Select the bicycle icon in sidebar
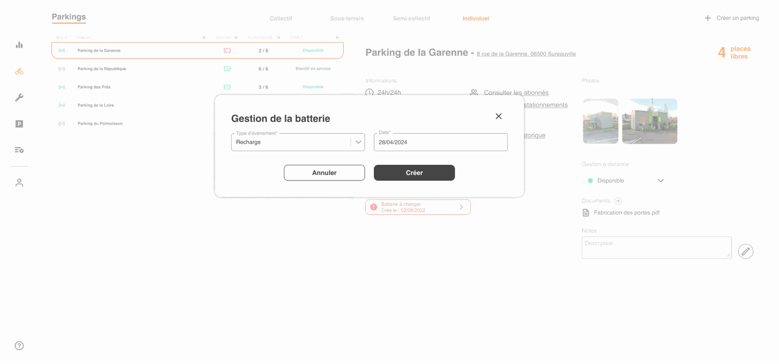 click(x=19, y=71)
